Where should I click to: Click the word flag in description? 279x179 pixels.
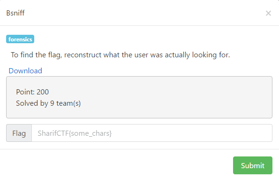(55, 55)
